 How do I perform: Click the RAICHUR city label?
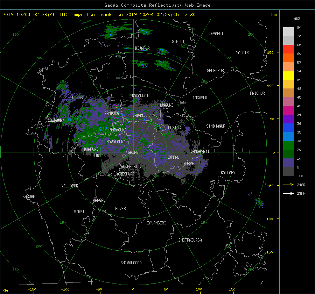257,93
